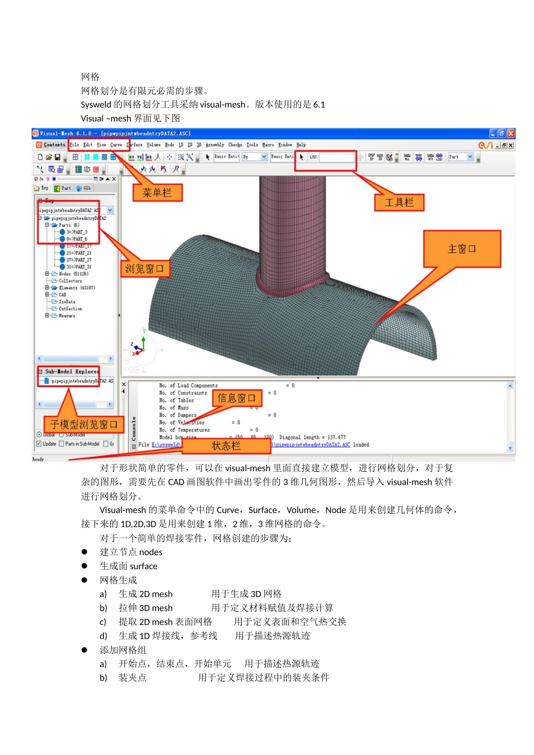This screenshot has width=534, height=755.
Task: Click the isometric view axes icon
Action: (158, 157)
